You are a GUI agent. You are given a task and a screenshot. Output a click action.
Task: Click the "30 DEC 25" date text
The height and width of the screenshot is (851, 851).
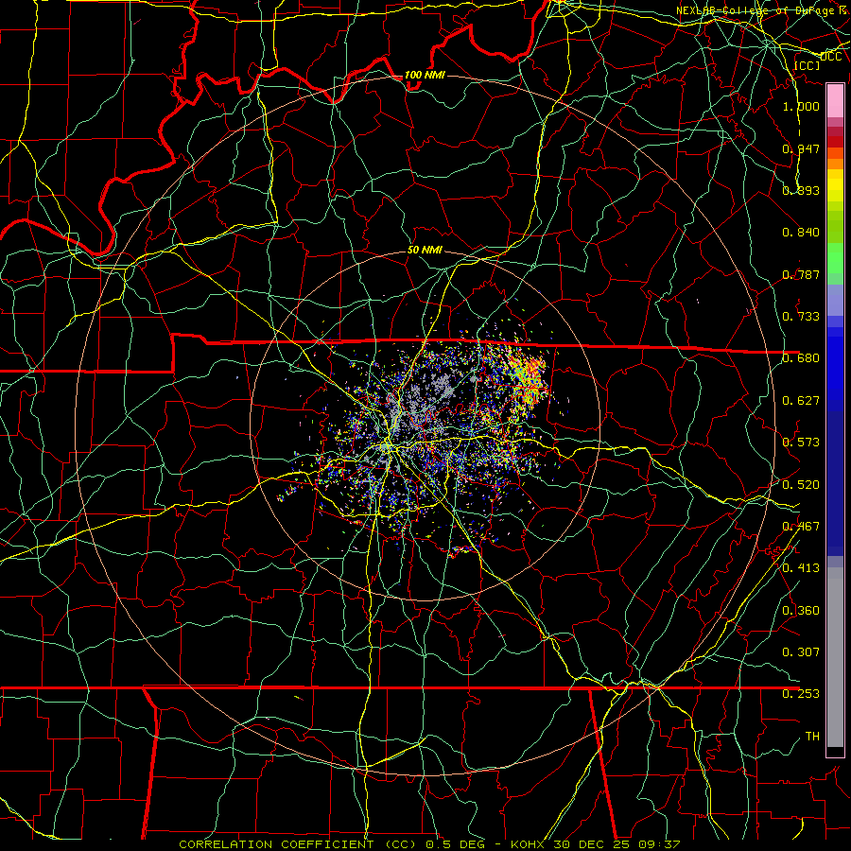point(592,844)
